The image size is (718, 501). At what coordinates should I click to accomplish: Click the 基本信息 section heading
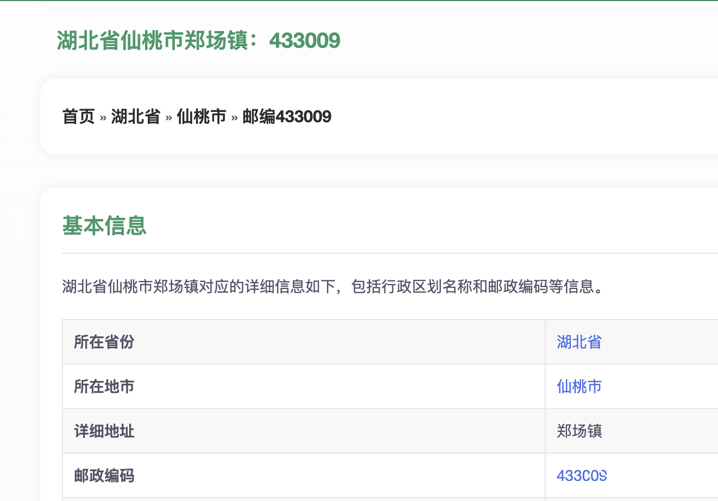click(x=104, y=226)
